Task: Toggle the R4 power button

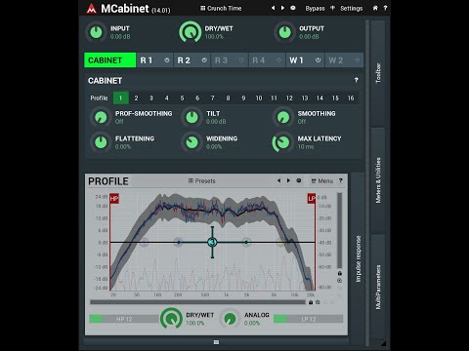Action: pos(278,60)
